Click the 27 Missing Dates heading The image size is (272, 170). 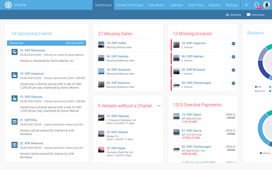[115, 34]
